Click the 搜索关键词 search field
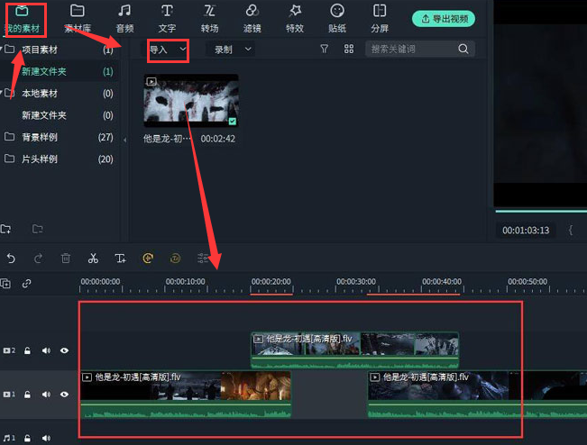 pyautogui.click(x=413, y=49)
